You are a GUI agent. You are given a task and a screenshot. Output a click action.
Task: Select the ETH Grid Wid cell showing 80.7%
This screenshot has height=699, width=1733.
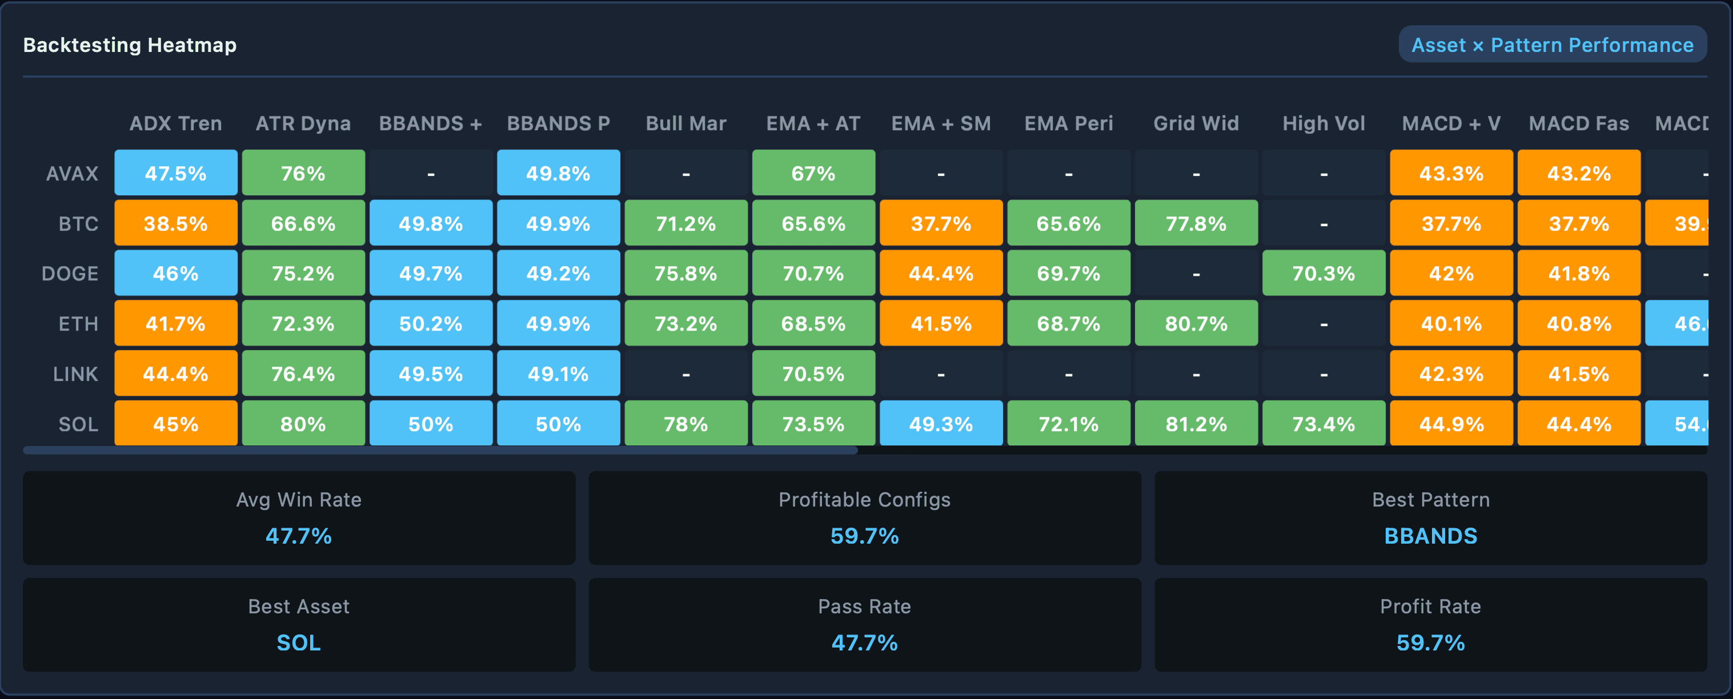[x=1196, y=323]
